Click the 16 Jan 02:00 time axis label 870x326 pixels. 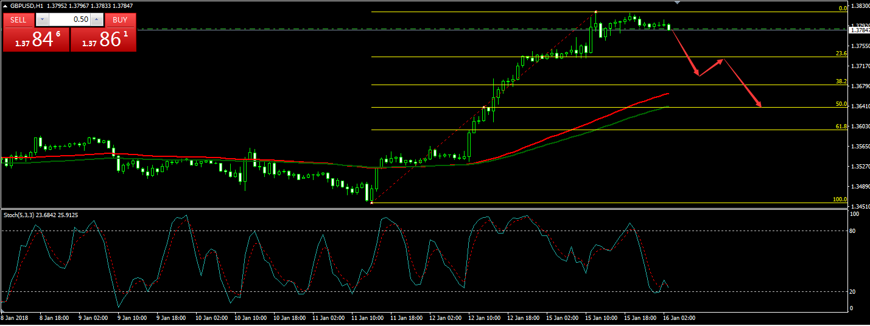(679, 317)
